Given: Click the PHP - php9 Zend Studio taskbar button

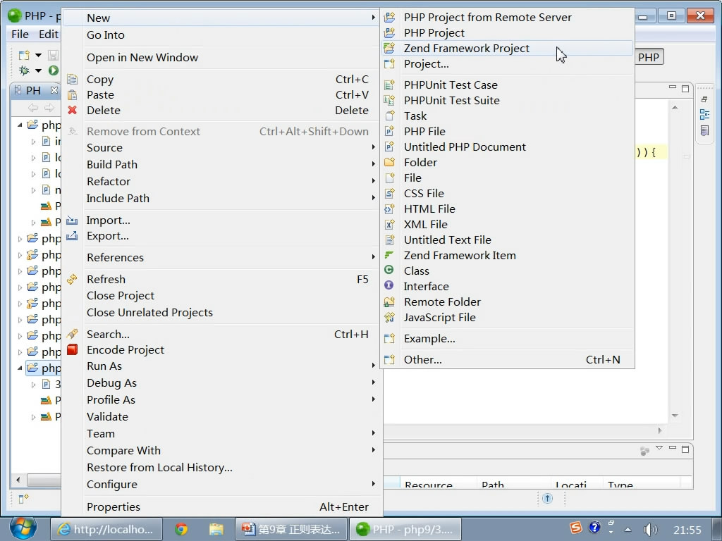Looking at the screenshot, I should pyautogui.click(x=405, y=530).
